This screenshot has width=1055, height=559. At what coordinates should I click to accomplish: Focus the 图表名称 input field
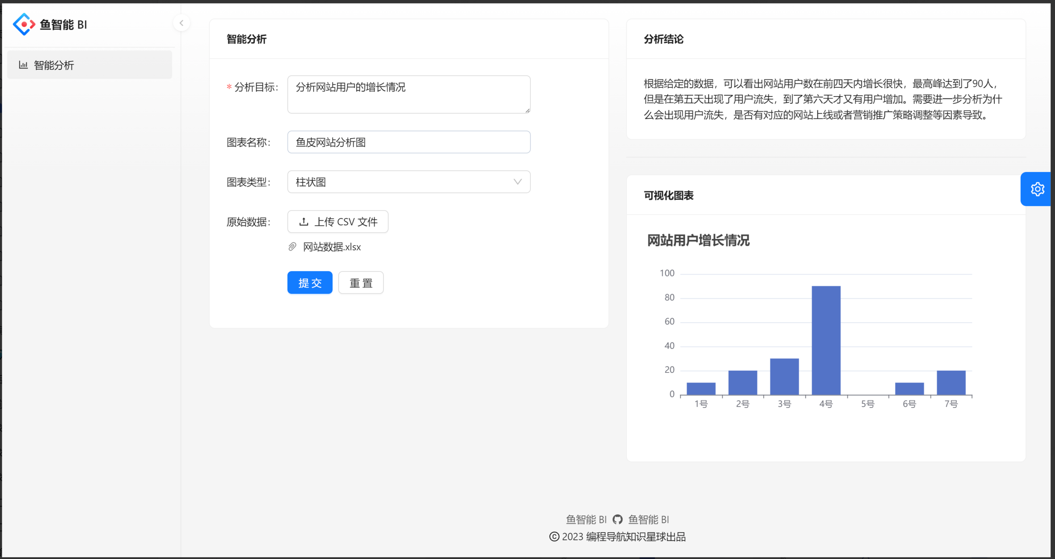(409, 142)
